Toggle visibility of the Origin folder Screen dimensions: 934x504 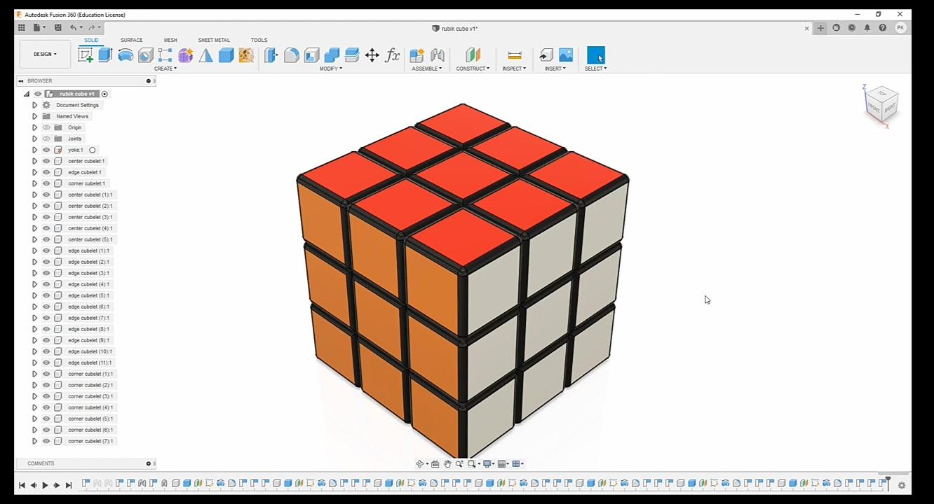tap(46, 127)
